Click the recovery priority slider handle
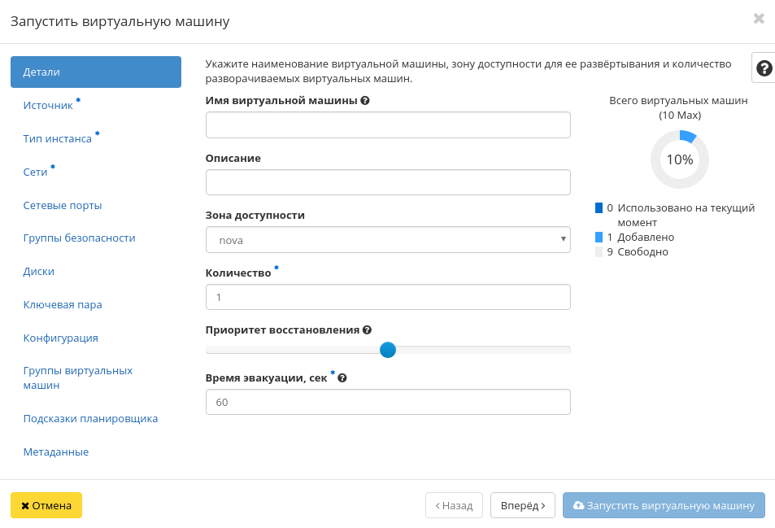 pyautogui.click(x=388, y=350)
